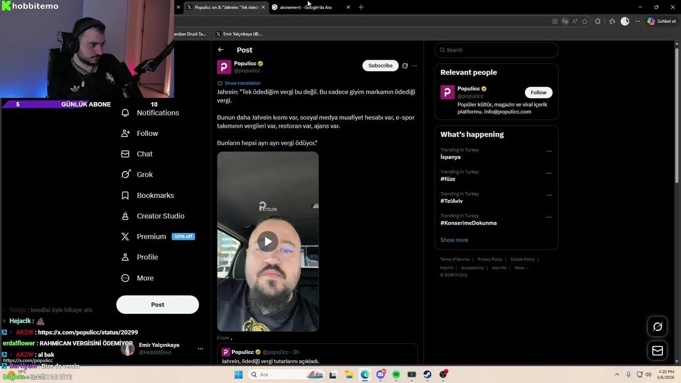Open the quoted Populicc post
Screen dimensions: 681x383
point(317,355)
